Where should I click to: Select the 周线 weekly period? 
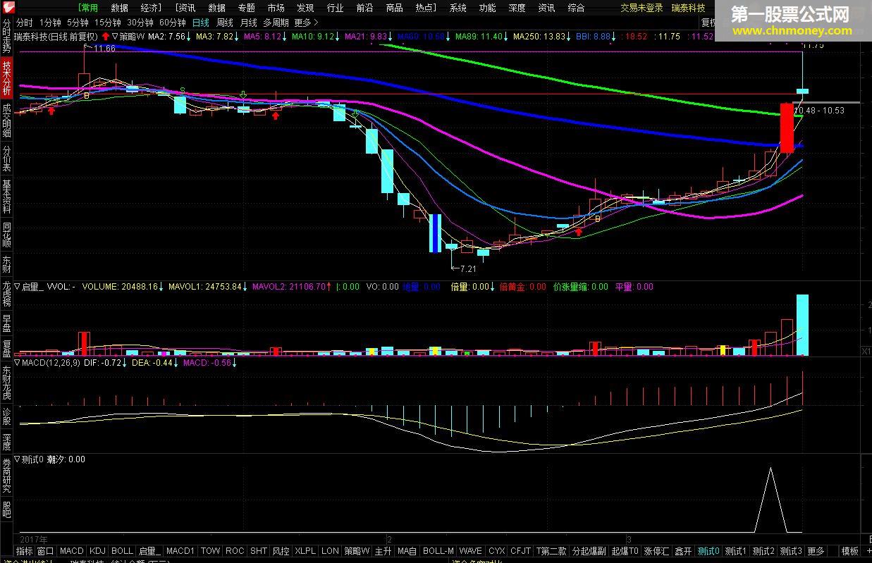click(225, 23)
